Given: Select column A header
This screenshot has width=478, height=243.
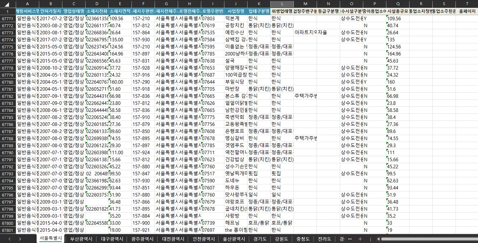Looking at the screenshot, I should coord(27,4).
